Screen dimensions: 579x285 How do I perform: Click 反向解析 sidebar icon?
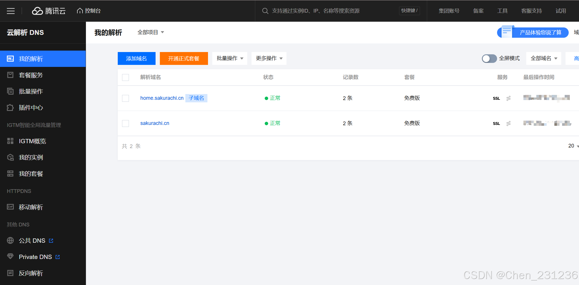pos(10,273)
